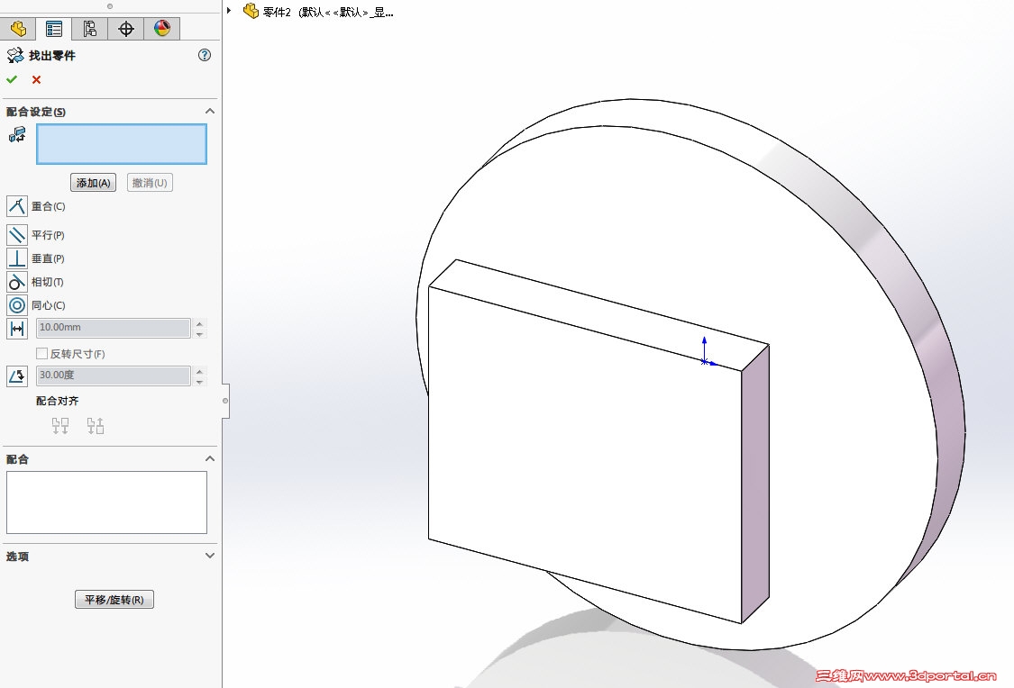This screenshot has height=688, width=1014.
Task: Click the 配合 mates list box
Action: coord(106,502)
